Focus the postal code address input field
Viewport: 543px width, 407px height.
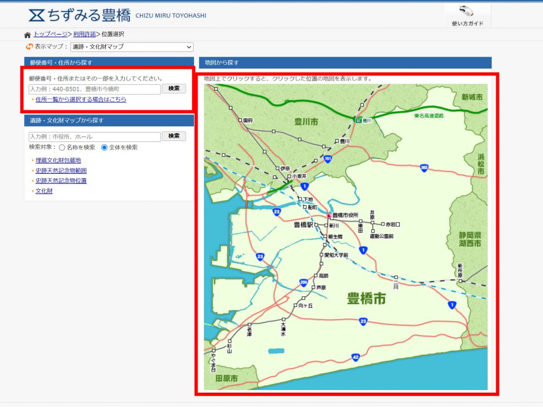pos(94,89)
